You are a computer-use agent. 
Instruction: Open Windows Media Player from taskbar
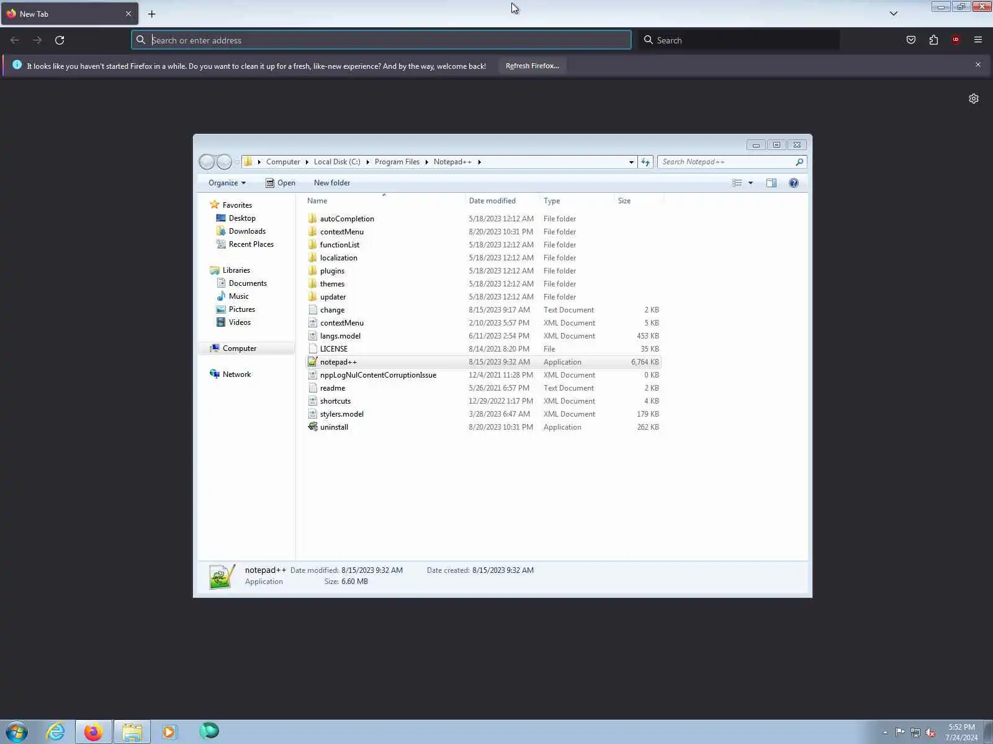click(x=169, y=732)
